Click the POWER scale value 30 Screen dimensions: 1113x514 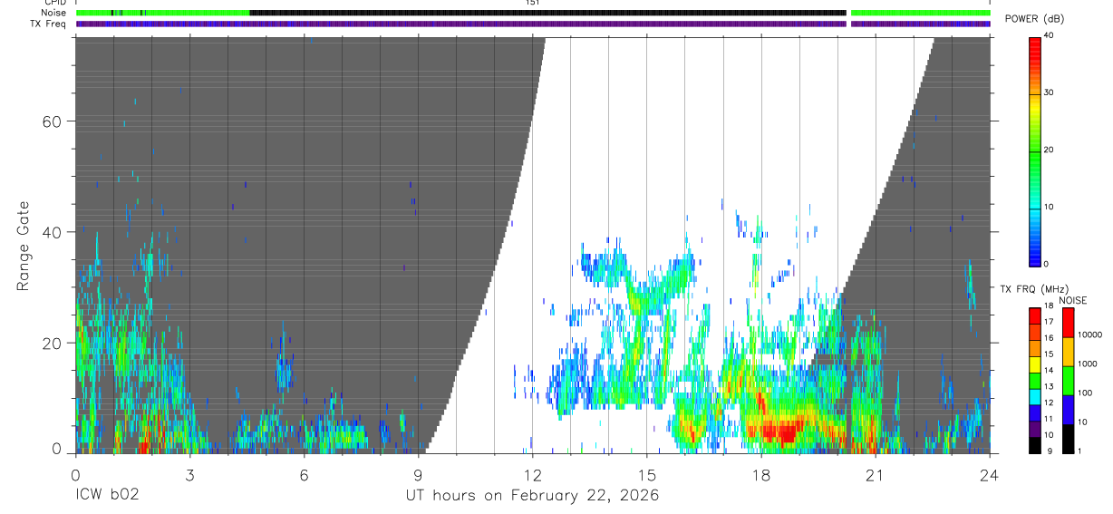click(1050, 93)
